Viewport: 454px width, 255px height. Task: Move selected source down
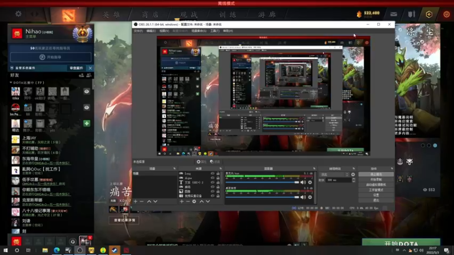[208, 201]
